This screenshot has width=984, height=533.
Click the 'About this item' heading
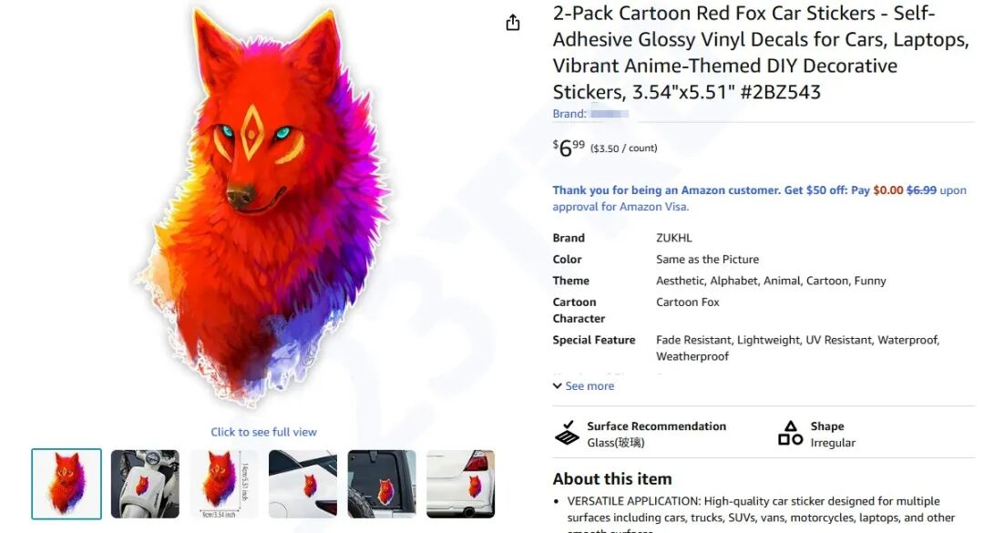611,478
